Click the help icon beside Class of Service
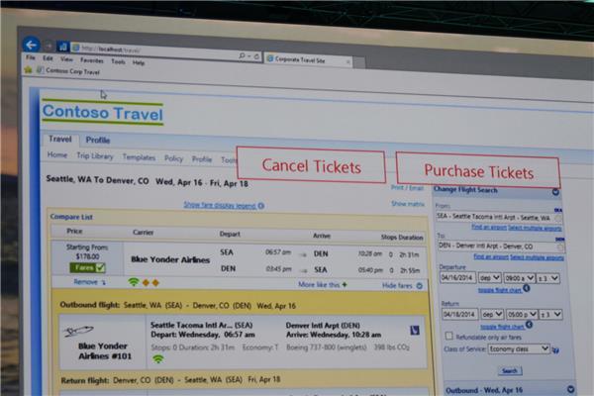 (x=557, y=349)
